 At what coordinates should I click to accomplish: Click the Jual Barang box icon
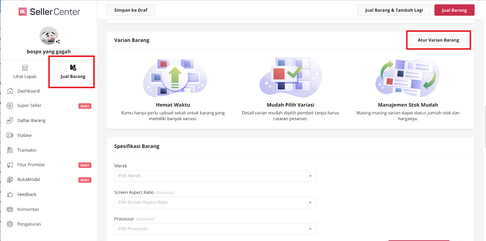click(73, 67)
